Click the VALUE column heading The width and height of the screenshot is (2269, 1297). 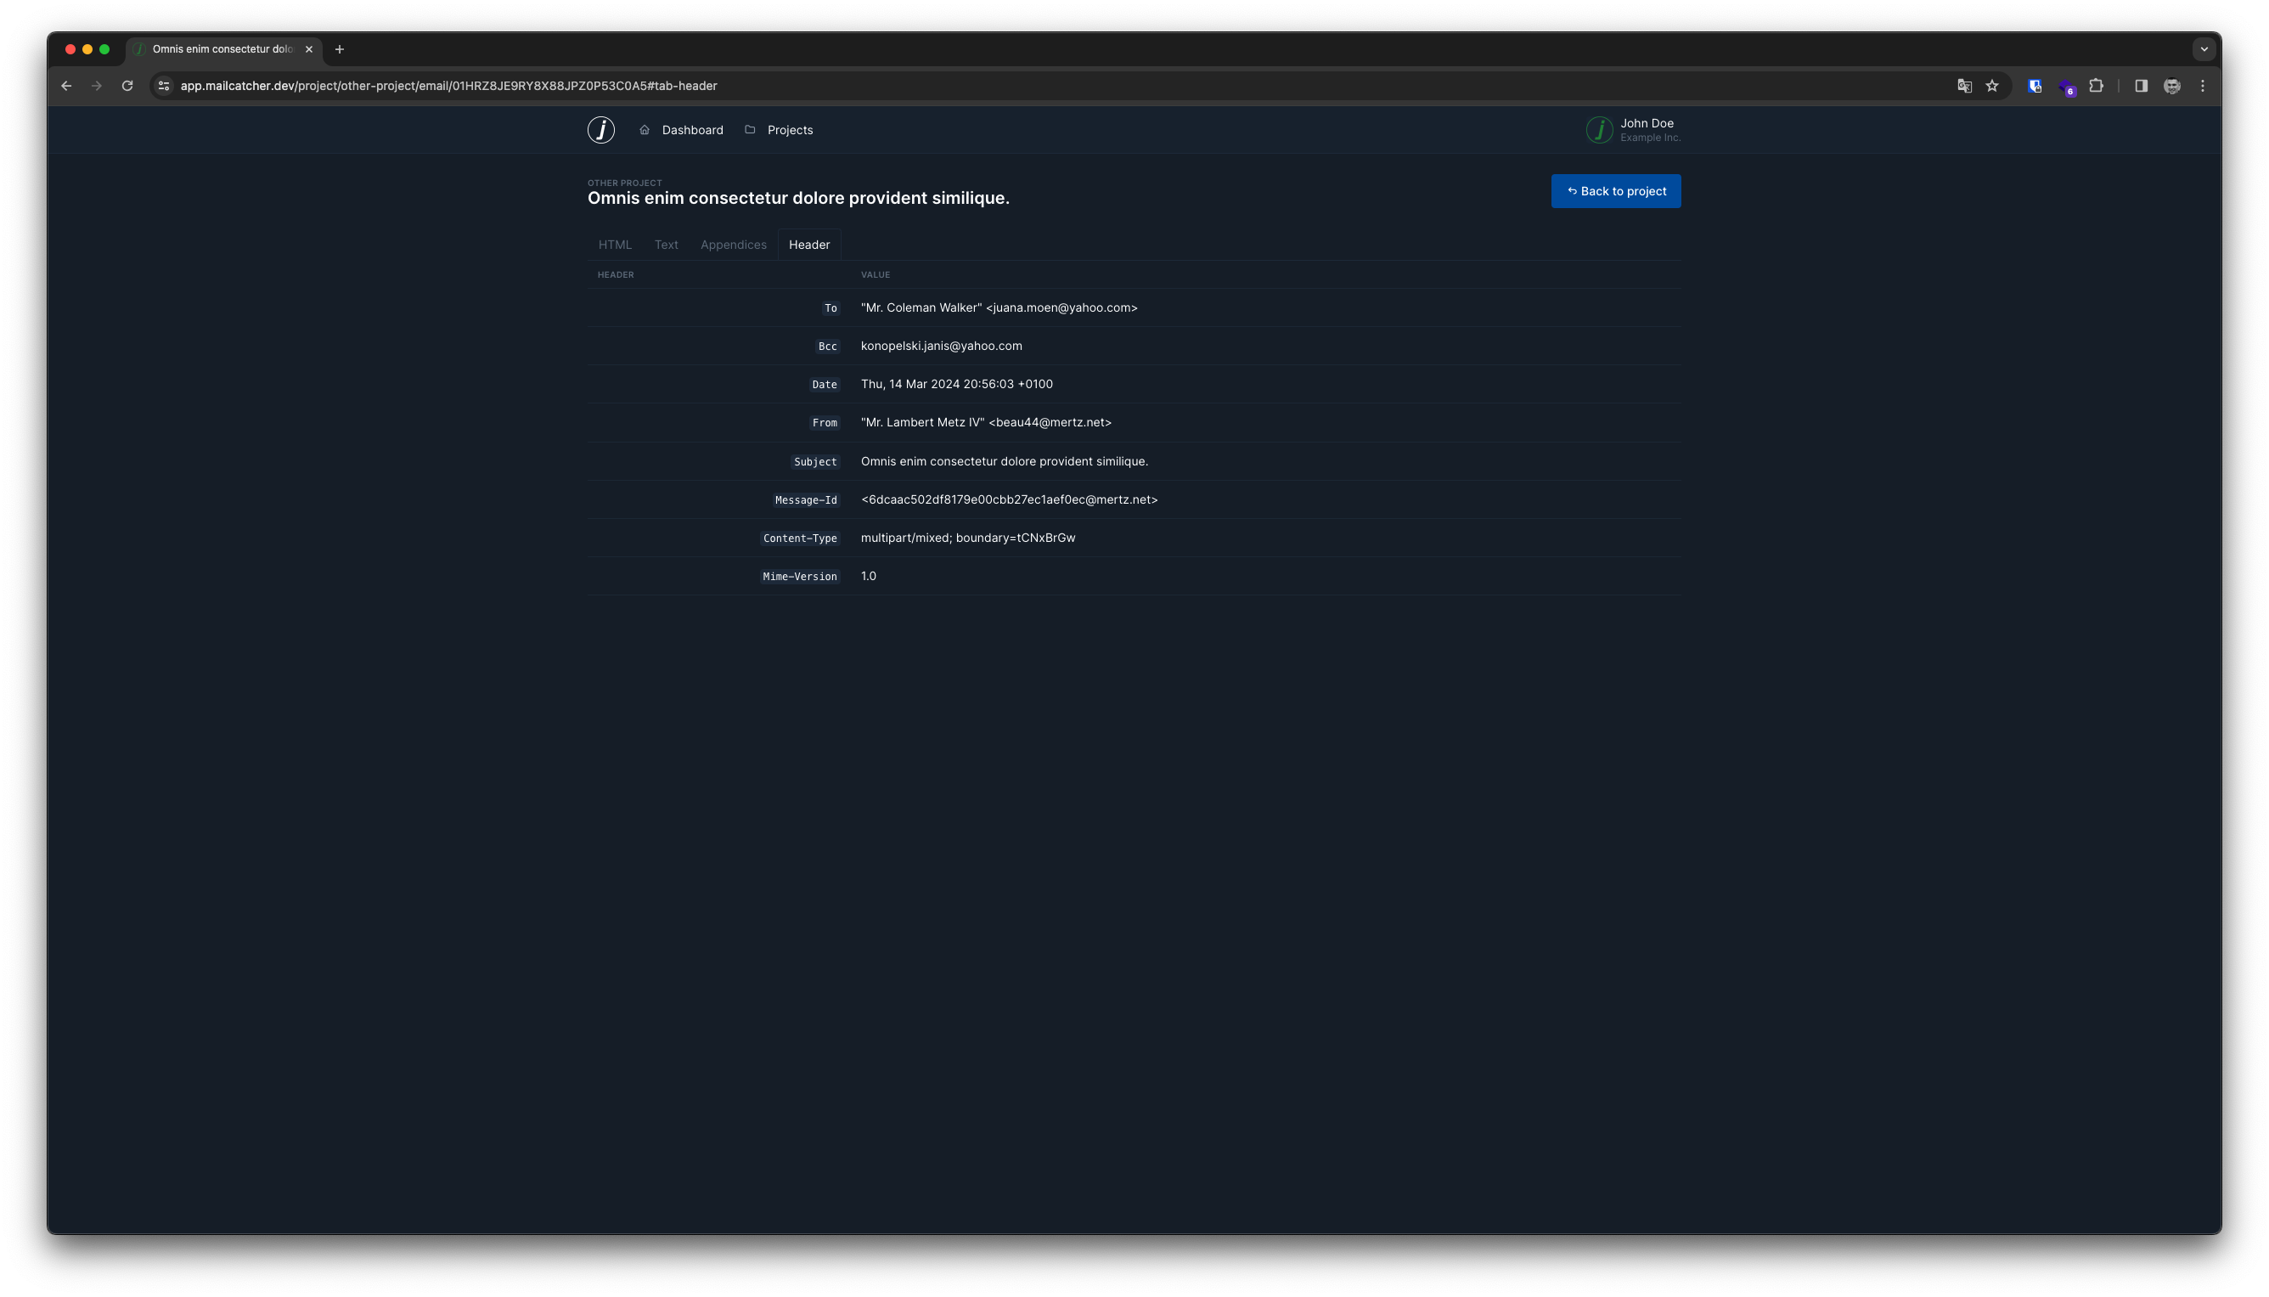(x=876, y=274)
